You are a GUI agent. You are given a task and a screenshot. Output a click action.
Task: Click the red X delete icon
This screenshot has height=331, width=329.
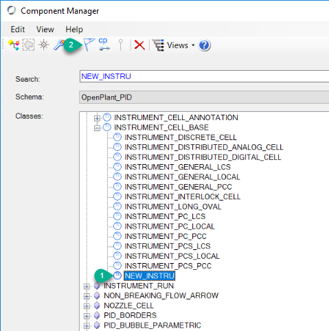[x=139, y=45]
